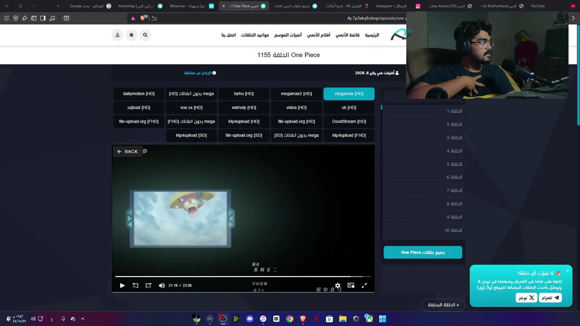580x326 pixels.
Task: Select file-upload.org [SD] server
Action: 244,135
